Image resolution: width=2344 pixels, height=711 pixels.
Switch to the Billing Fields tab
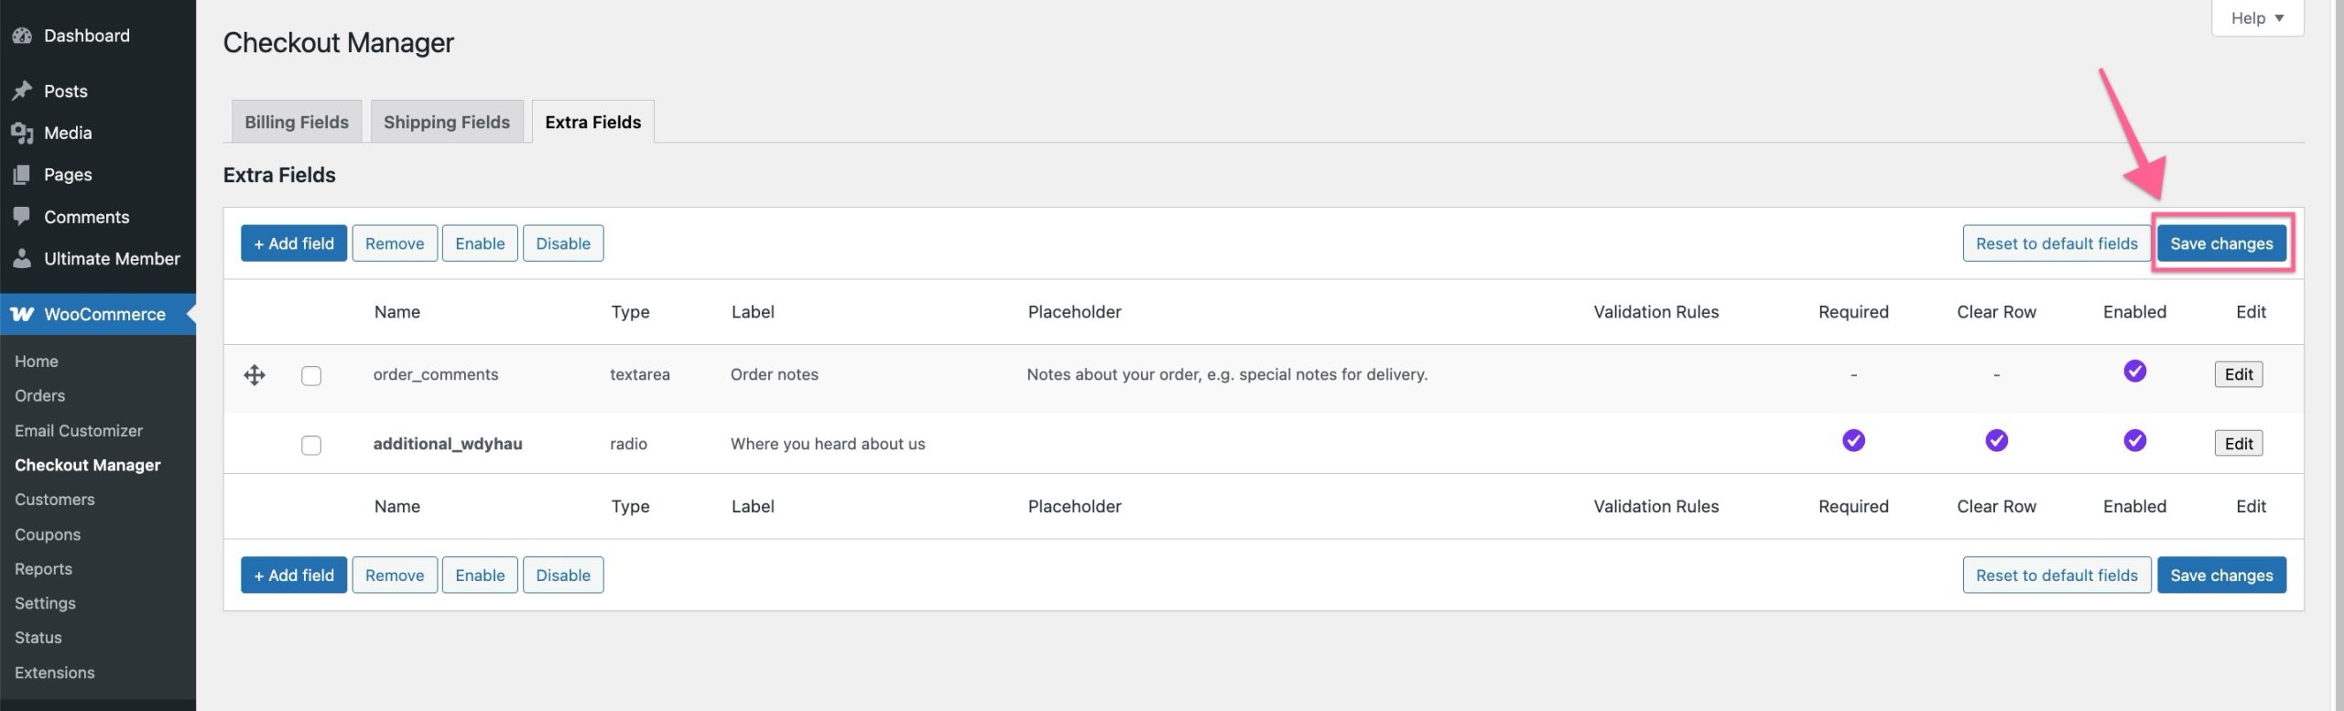pyautogui.click(x=297, y=122)
